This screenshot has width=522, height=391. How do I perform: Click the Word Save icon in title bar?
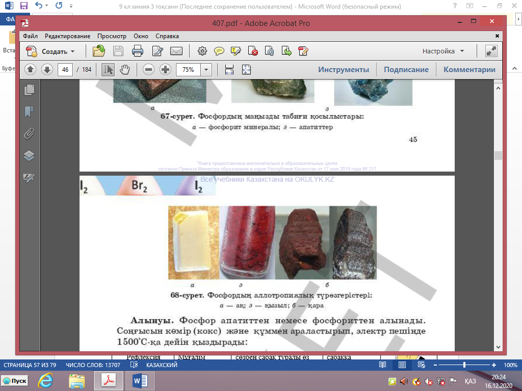(23, 6)
